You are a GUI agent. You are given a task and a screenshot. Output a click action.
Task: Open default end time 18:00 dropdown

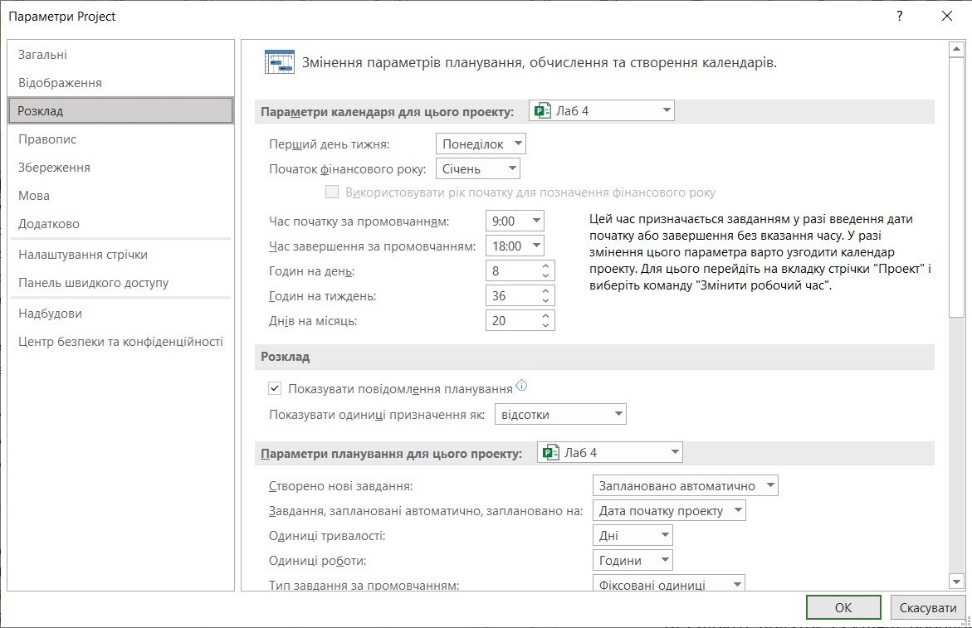[x=515, y=246]
